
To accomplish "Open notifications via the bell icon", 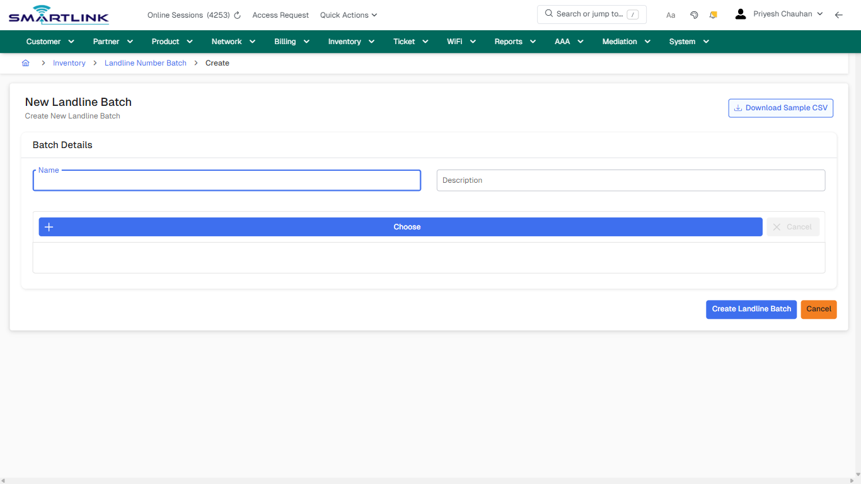I will click(713, 14).
